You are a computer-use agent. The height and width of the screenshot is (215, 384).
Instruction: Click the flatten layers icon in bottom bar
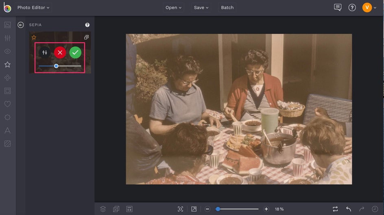116,209
